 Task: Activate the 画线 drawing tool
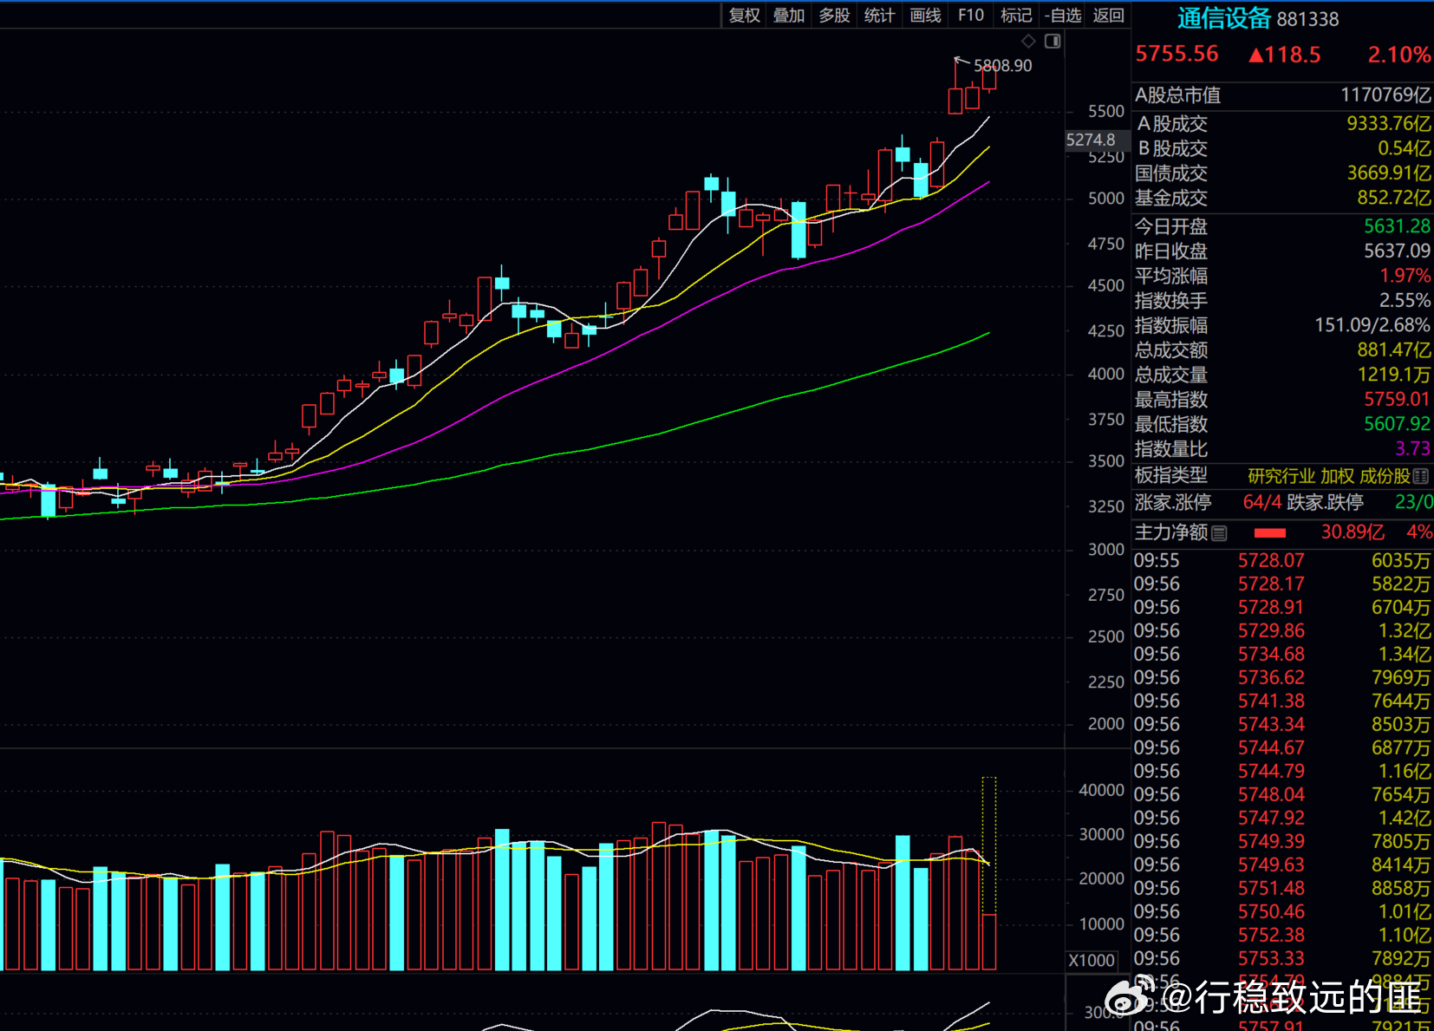click(x=925, y=15)
